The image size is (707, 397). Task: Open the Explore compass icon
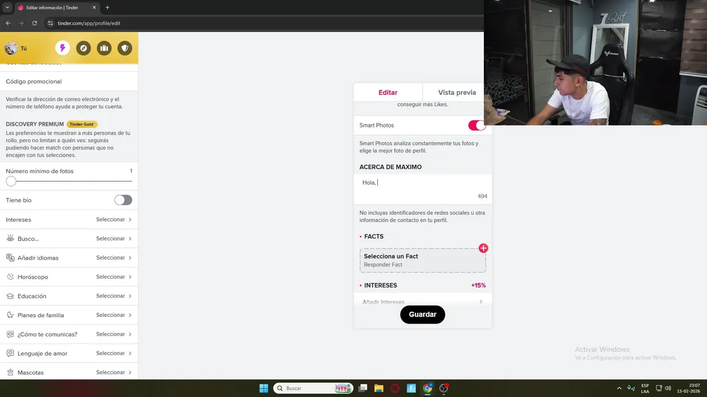pos(83,49)
